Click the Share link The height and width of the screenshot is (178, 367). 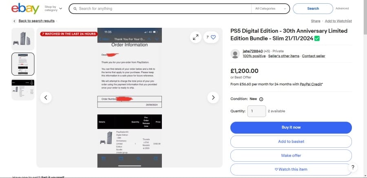coord(316,21)
